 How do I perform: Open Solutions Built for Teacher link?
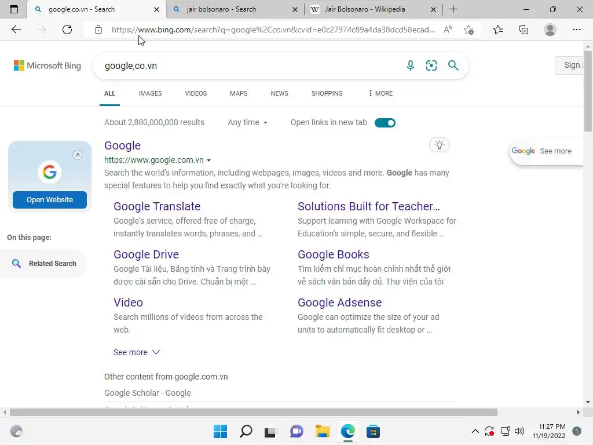pyautogui.click(x=369, y=206)
